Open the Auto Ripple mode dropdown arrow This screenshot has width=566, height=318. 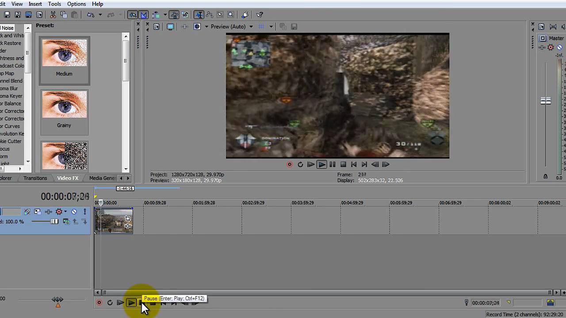pos(165,15)
